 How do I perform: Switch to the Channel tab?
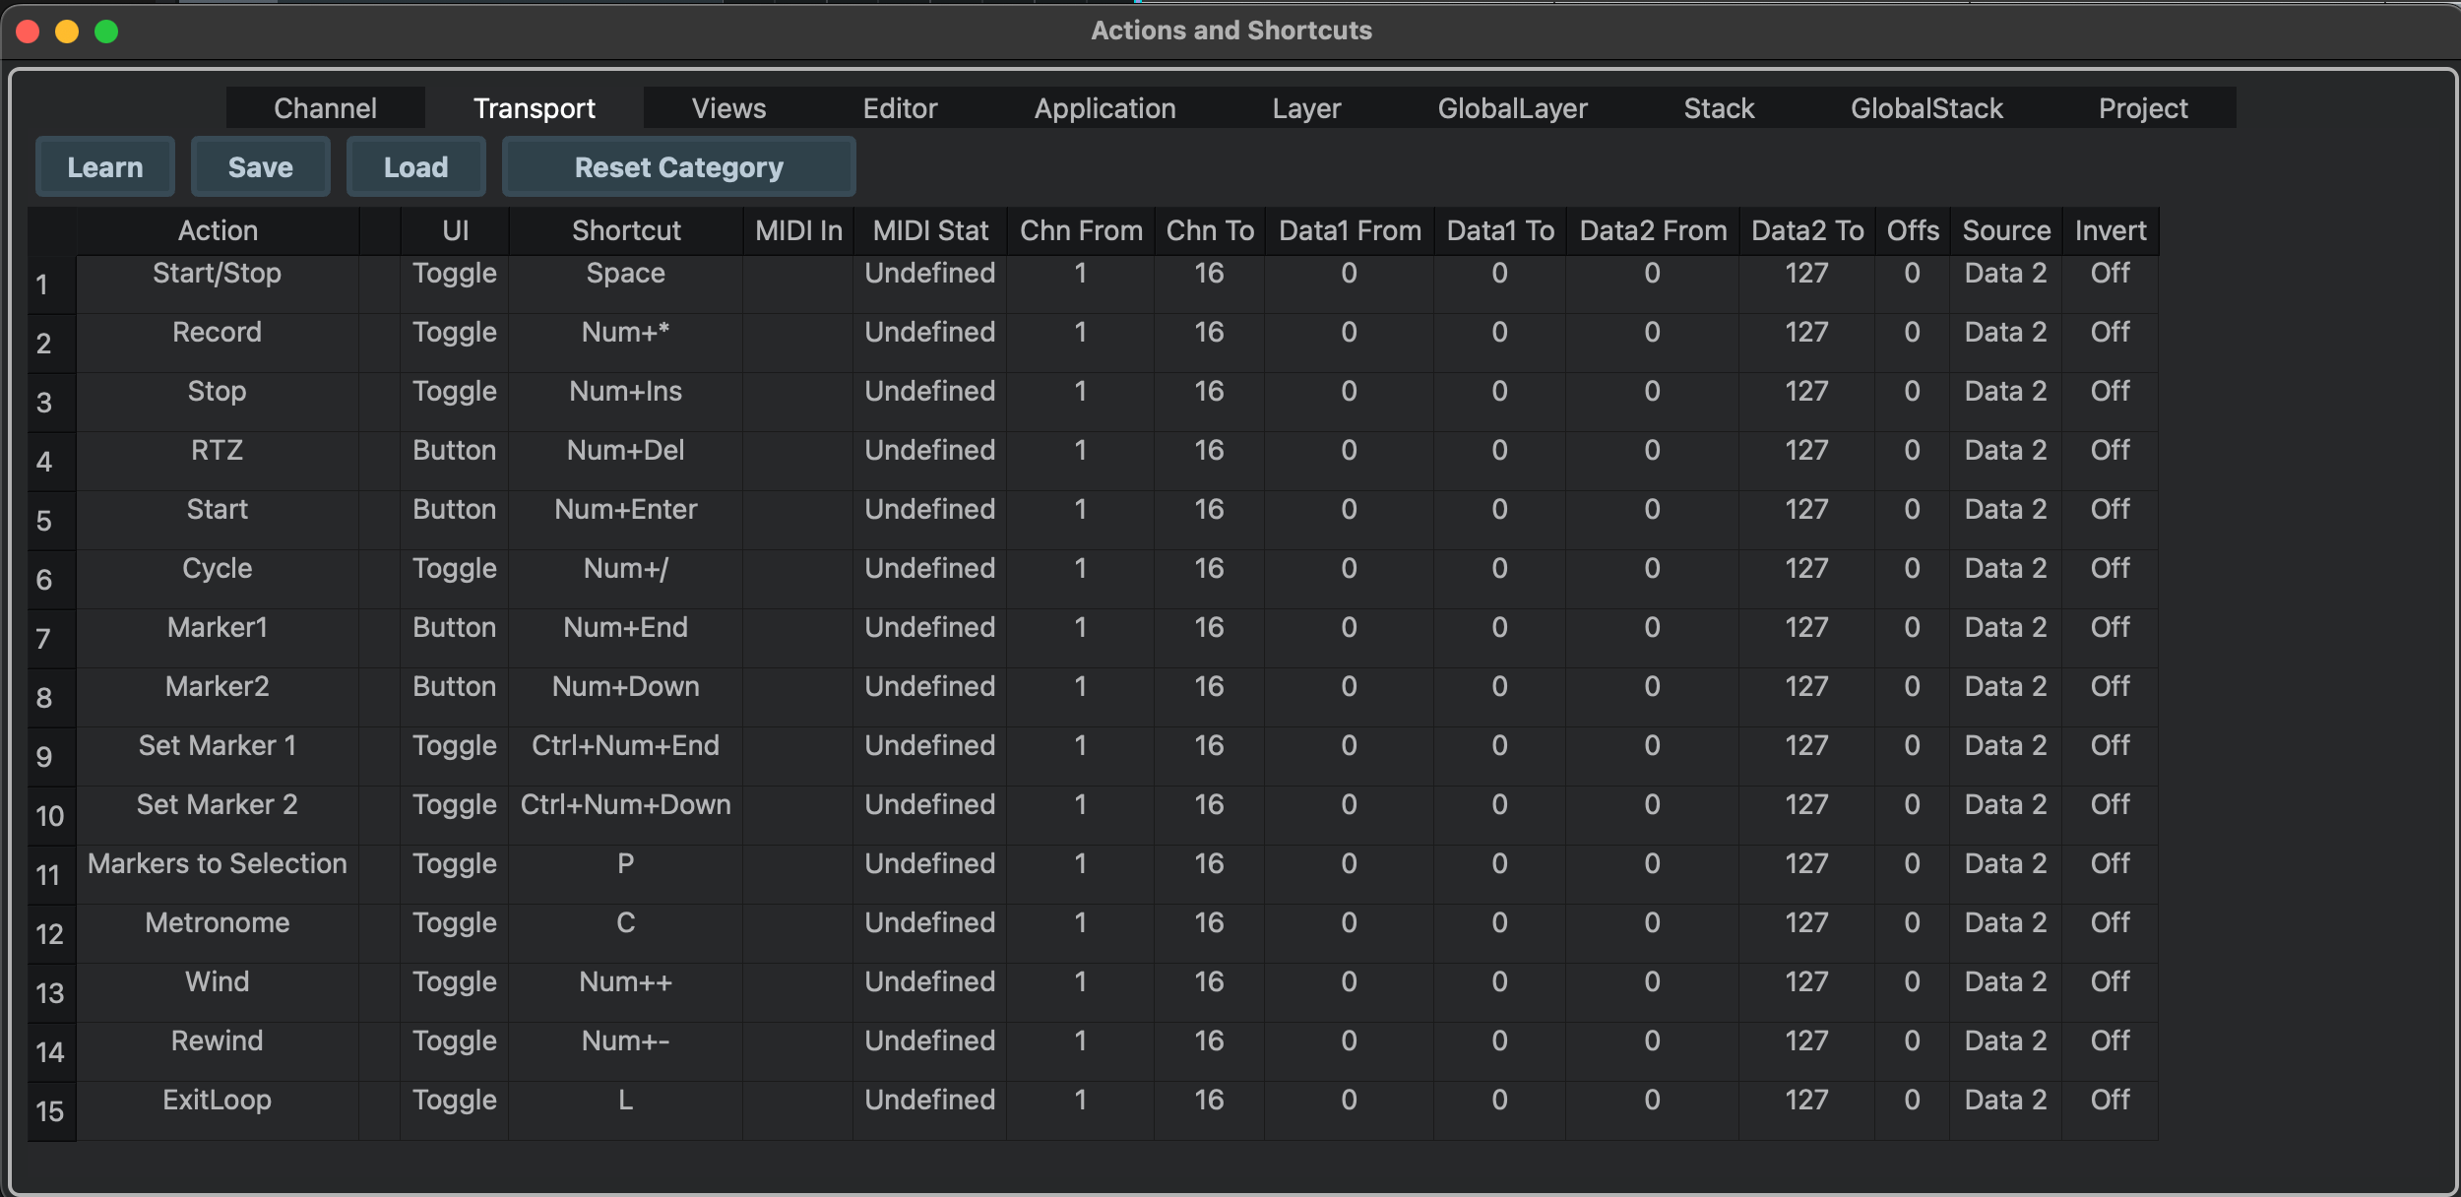325,108
